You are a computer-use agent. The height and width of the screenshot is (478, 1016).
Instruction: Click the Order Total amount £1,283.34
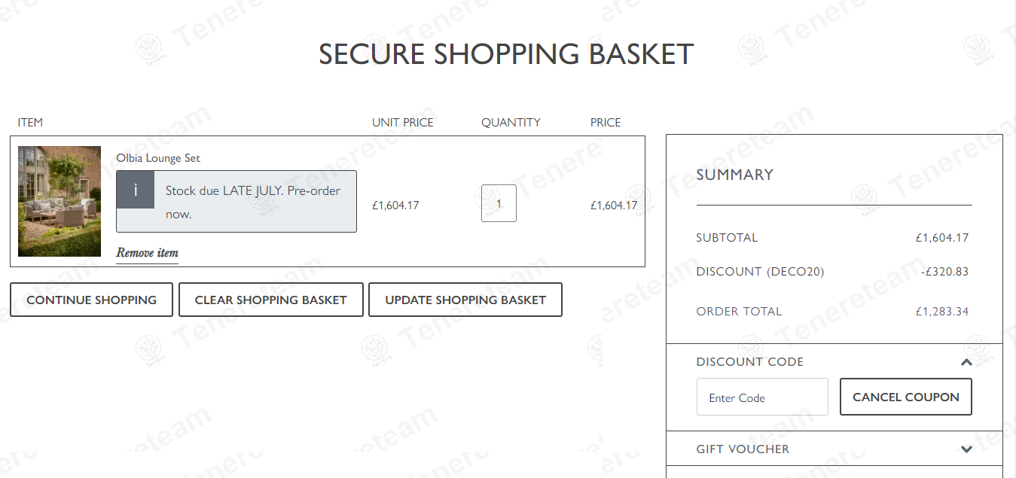coord(941,312)
